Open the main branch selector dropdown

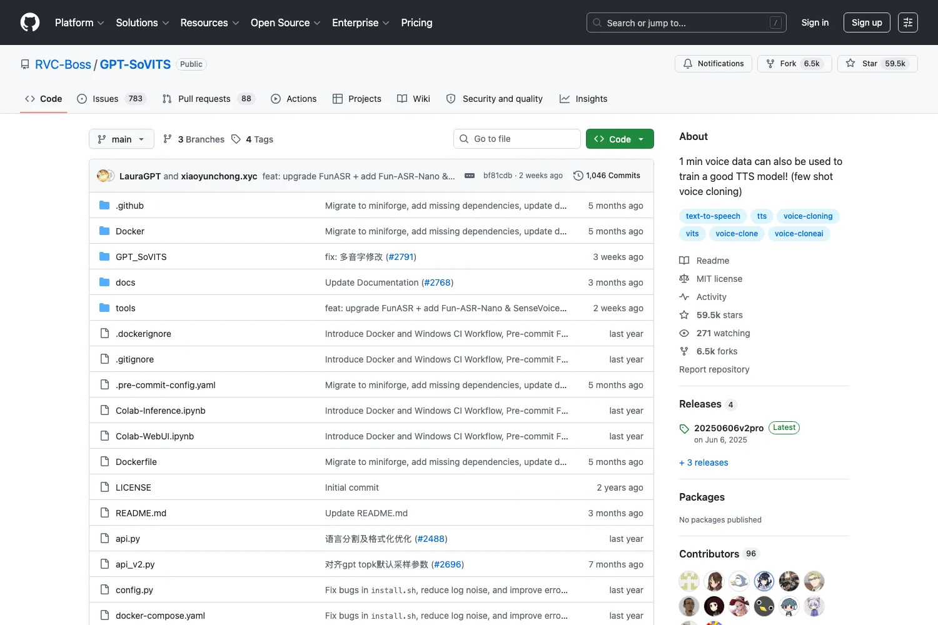coord(121,139)
